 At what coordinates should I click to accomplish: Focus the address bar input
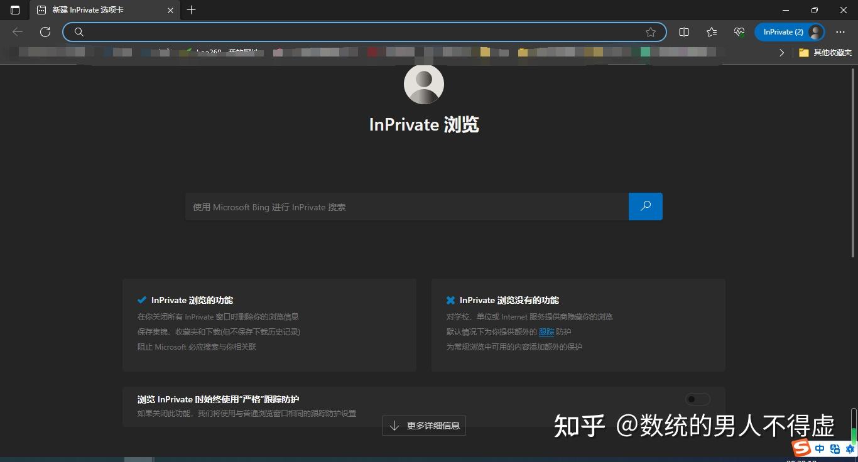coord(364,32)
